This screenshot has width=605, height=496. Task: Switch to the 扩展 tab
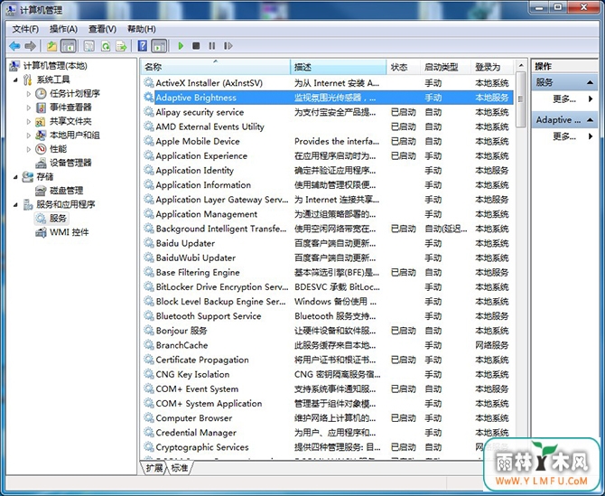(154, 468)
